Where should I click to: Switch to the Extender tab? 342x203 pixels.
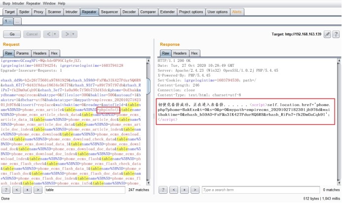click(x=167, y=12)
